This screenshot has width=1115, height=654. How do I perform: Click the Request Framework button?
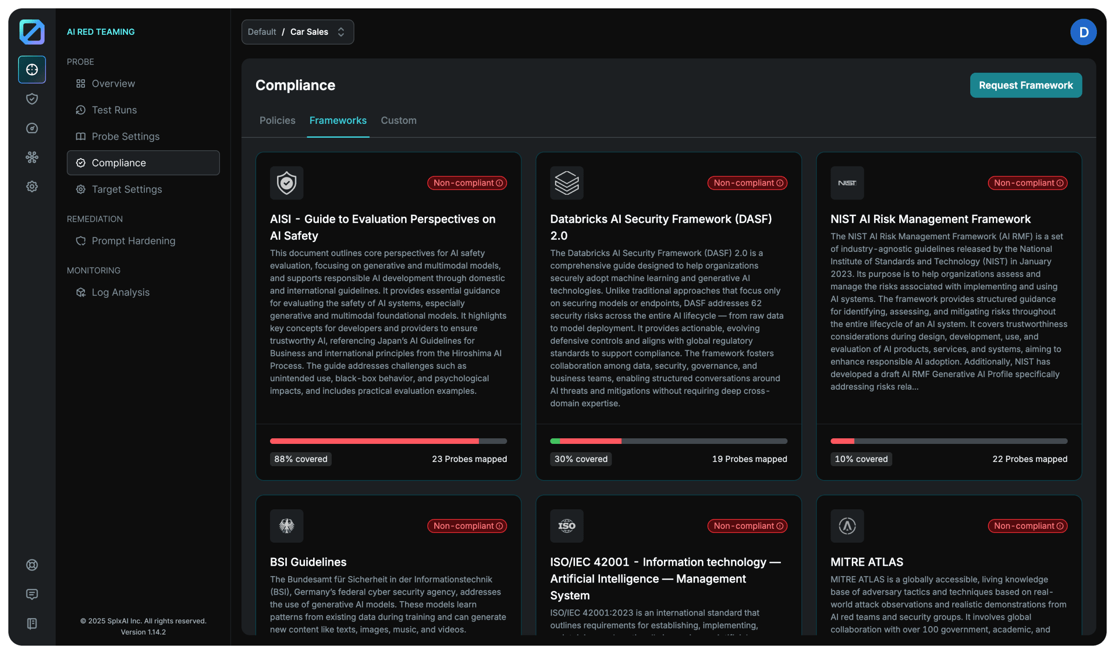[x=1026, y=85]
